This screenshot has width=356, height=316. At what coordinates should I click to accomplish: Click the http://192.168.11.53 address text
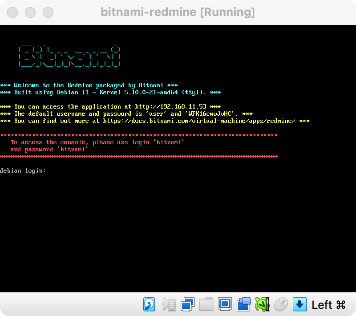[x=171, y=106]
